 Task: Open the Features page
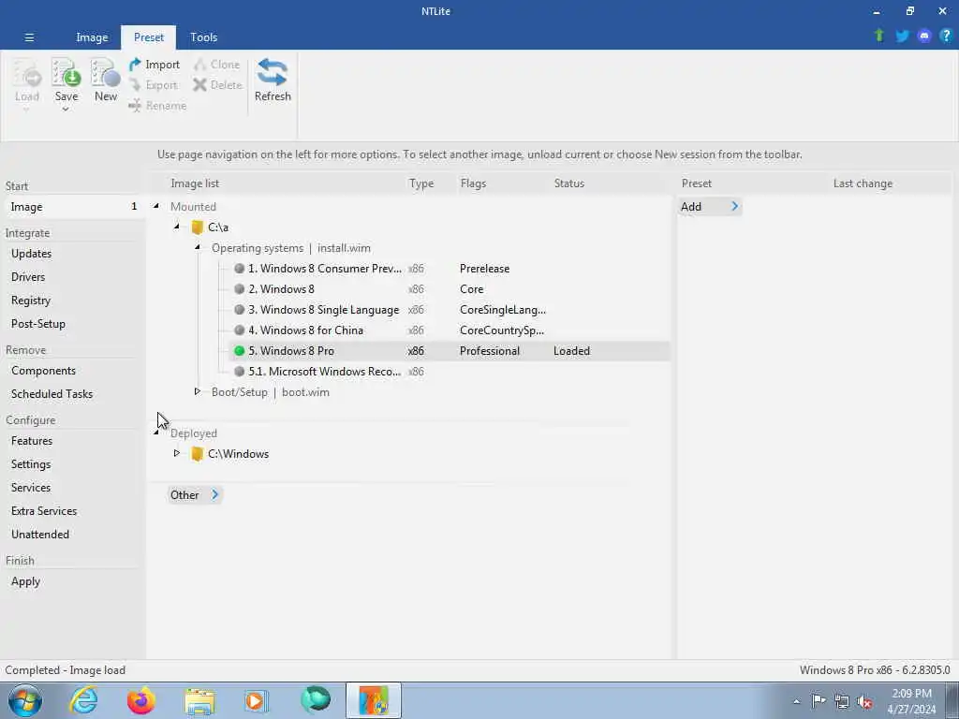pyautogui.click(x=32, y=441)
